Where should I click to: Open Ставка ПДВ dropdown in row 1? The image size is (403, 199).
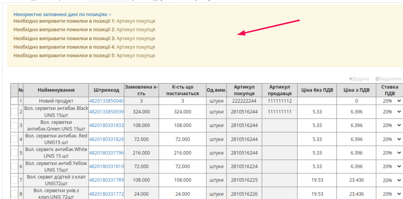(391, 101)
